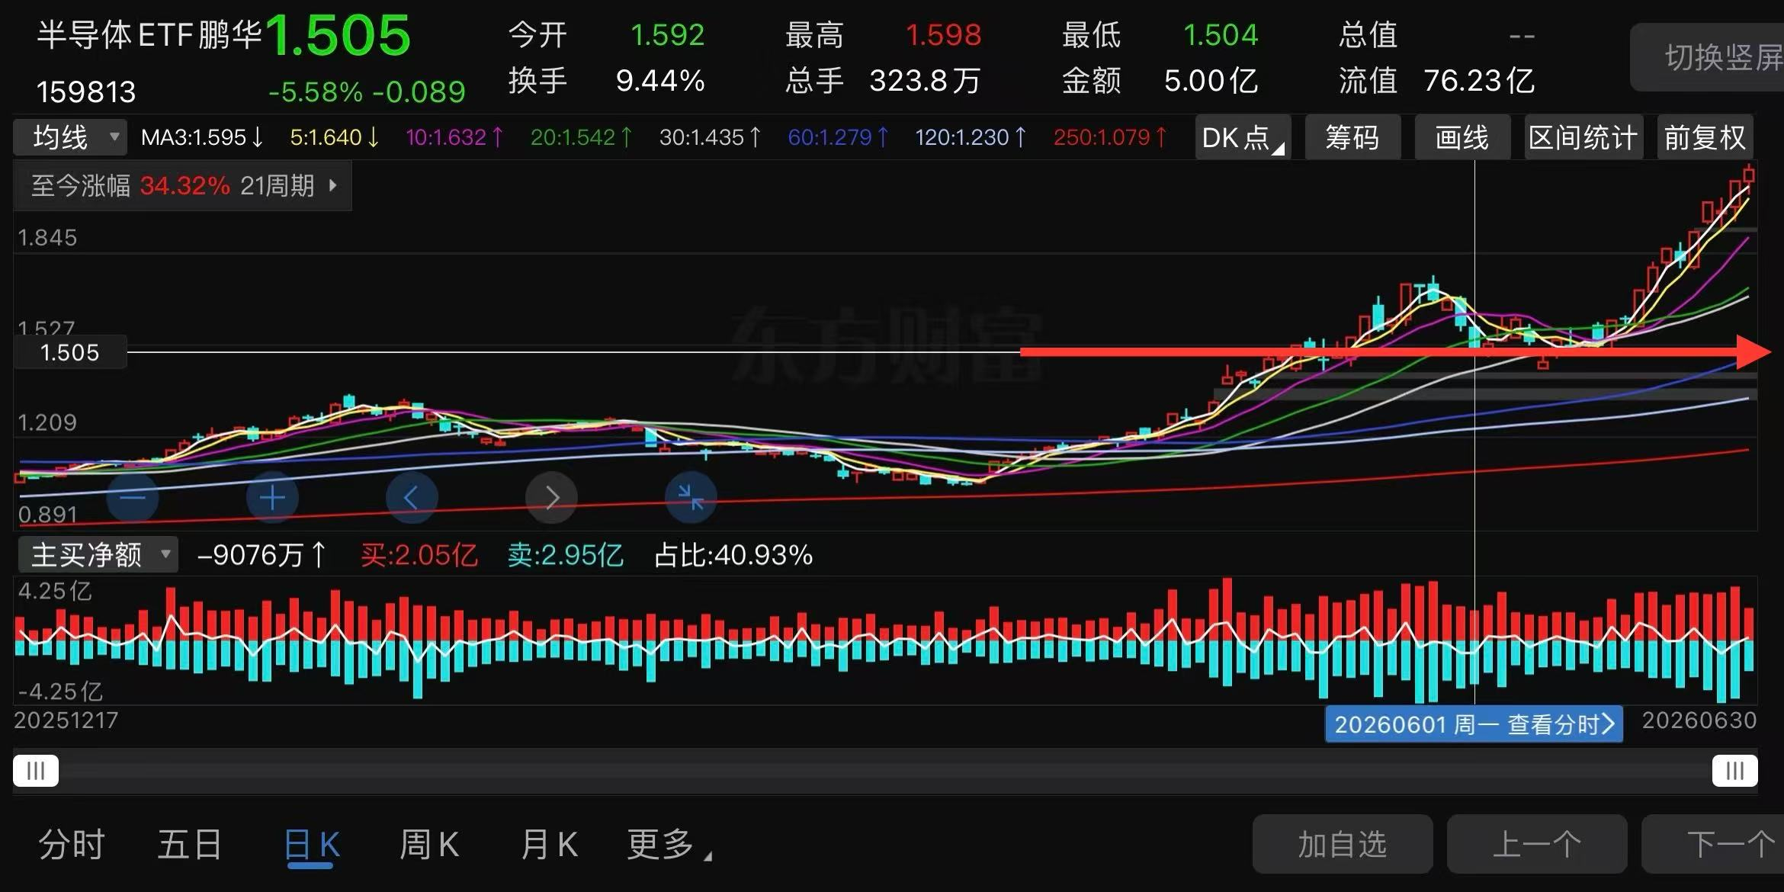Click the 半导体ETF鹏华 fund name
The image size is (1784, 892).
(149, 35)
